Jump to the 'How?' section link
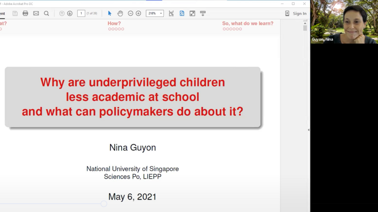This screenshot has width=378, height=212. 114,23
